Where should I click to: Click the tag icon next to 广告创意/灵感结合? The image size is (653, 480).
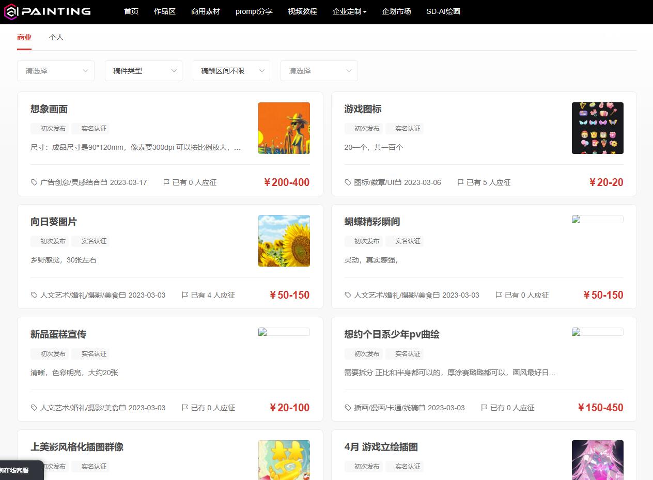tap(34, 182)
